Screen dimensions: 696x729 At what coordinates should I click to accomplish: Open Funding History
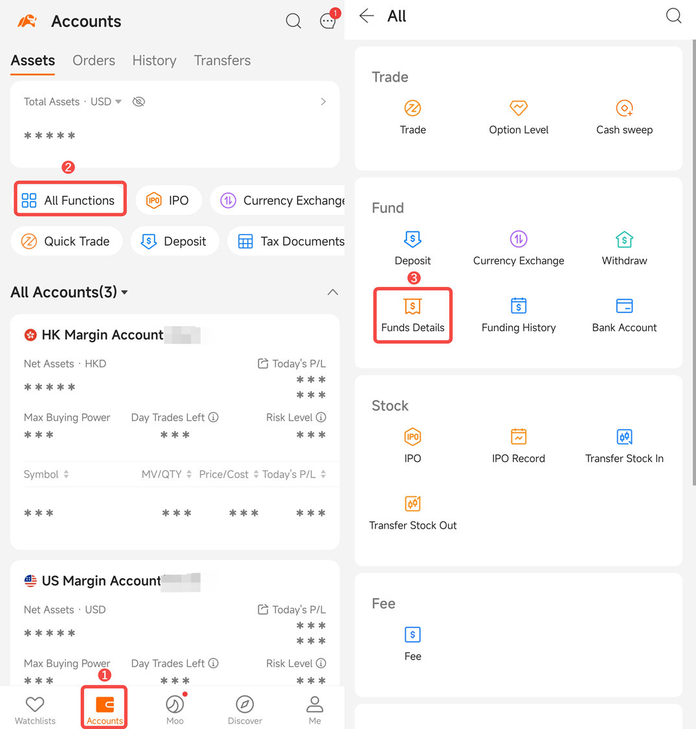click(519, 315)
